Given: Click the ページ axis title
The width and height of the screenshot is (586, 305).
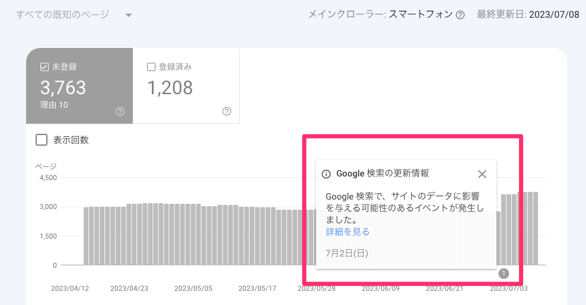Looking at the screenshot, I should click(x=46, y=166).
